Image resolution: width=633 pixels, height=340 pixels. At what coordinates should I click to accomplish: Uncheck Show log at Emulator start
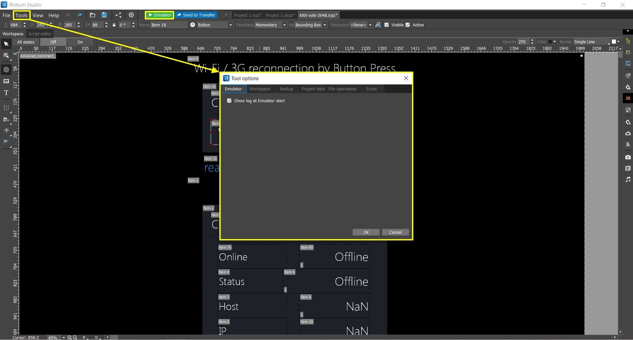coord(229,101)
